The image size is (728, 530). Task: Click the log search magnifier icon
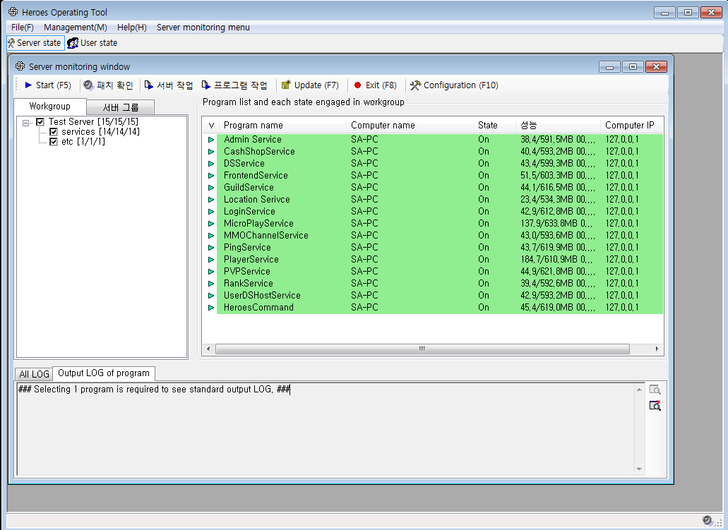(655, 390)
